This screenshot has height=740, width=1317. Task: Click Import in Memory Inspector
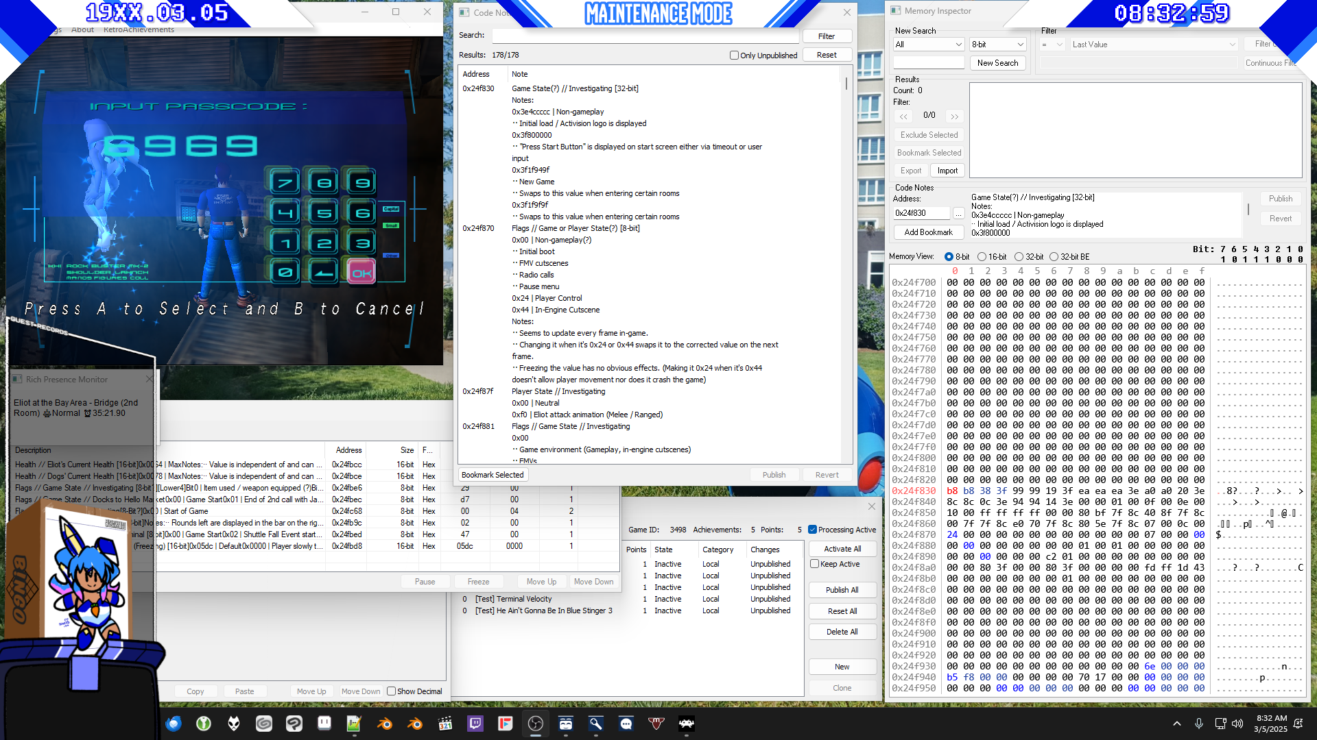click(947, 171)
